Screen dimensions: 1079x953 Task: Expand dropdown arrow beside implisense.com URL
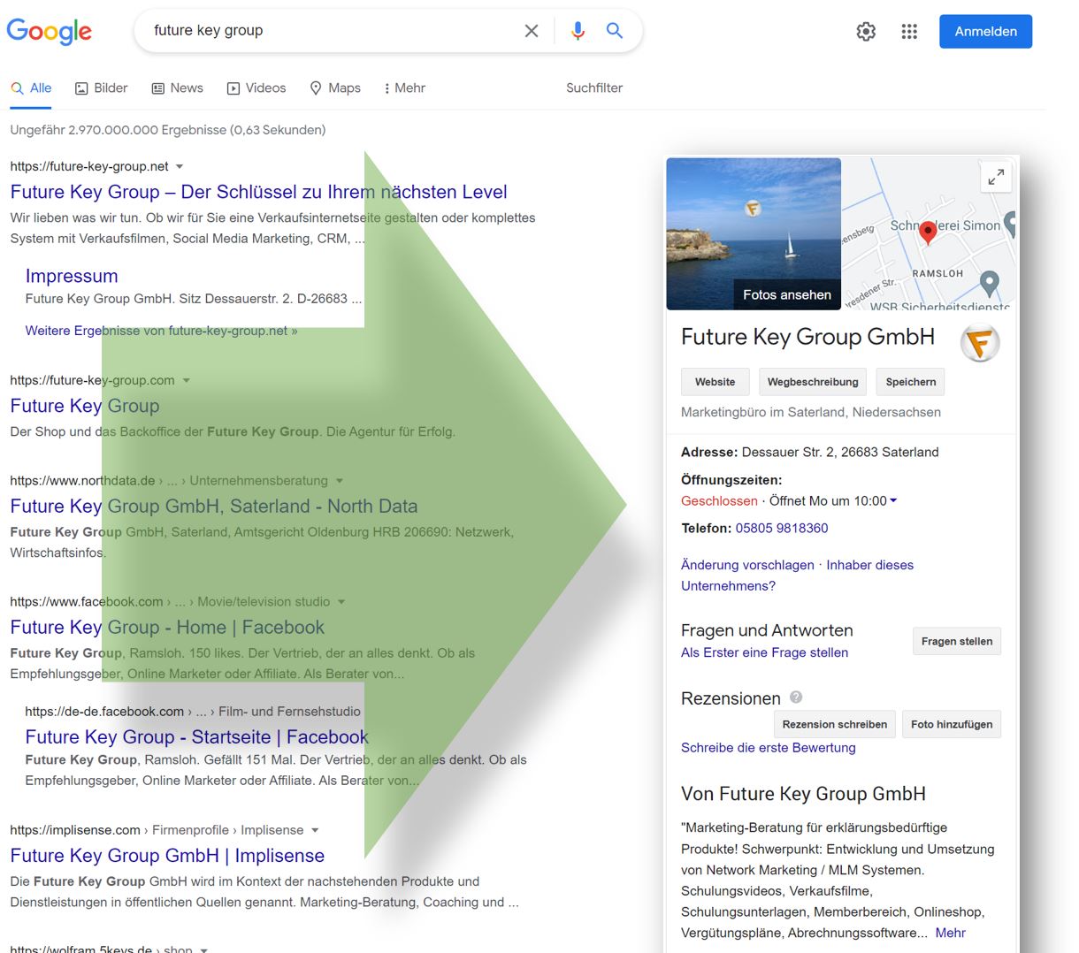(315, 830)
